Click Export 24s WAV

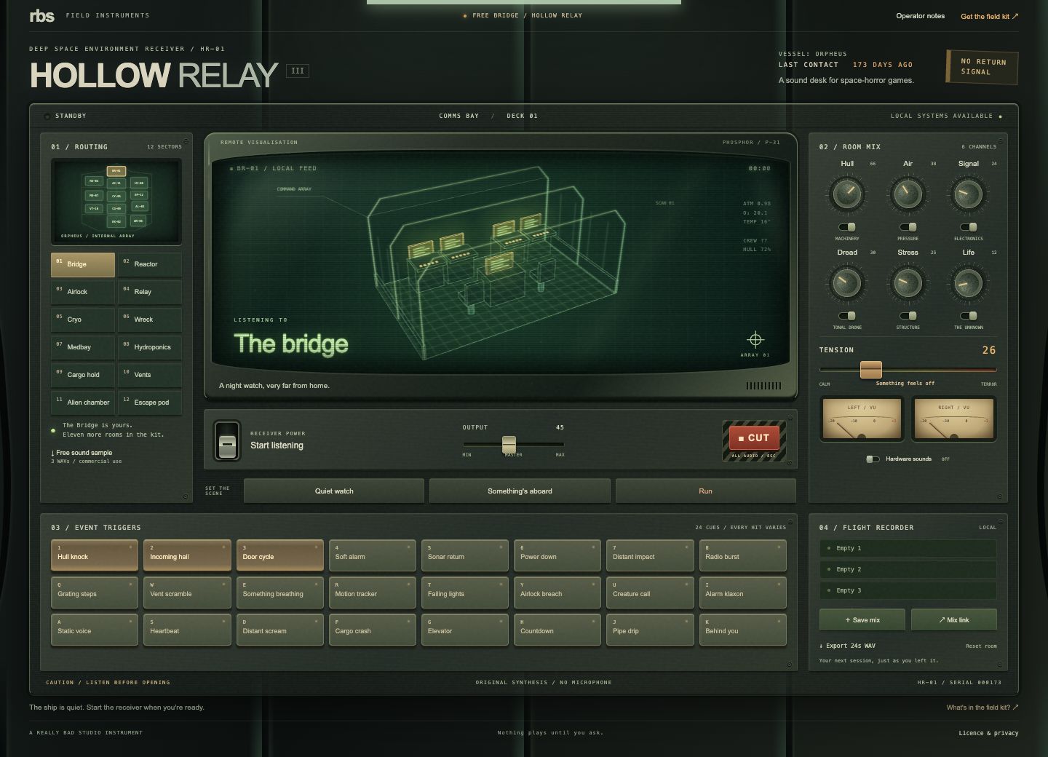pyautogui.click(x=847, y=646)
